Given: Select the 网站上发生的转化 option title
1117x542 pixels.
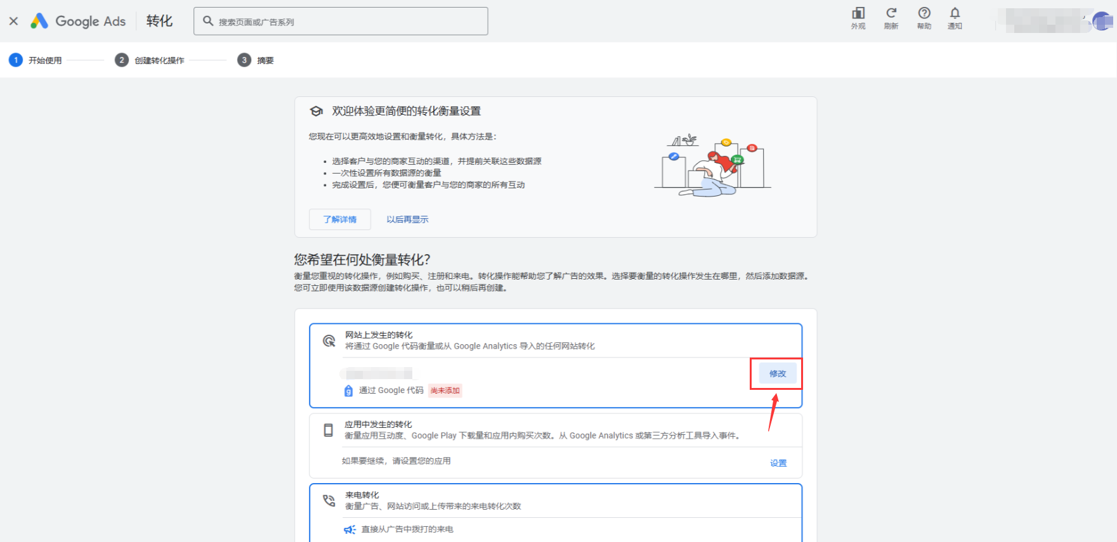Looking at the screenshot, I should coord(379,335).
